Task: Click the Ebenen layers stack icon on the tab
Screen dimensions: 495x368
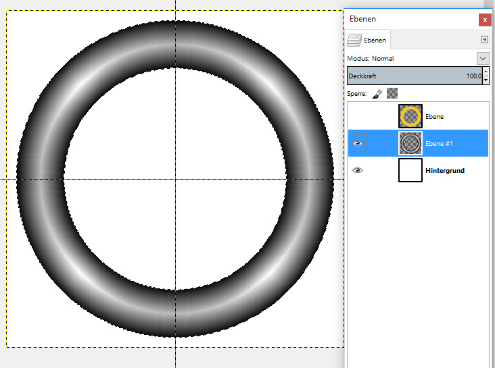Action: (x=354, y=40)
